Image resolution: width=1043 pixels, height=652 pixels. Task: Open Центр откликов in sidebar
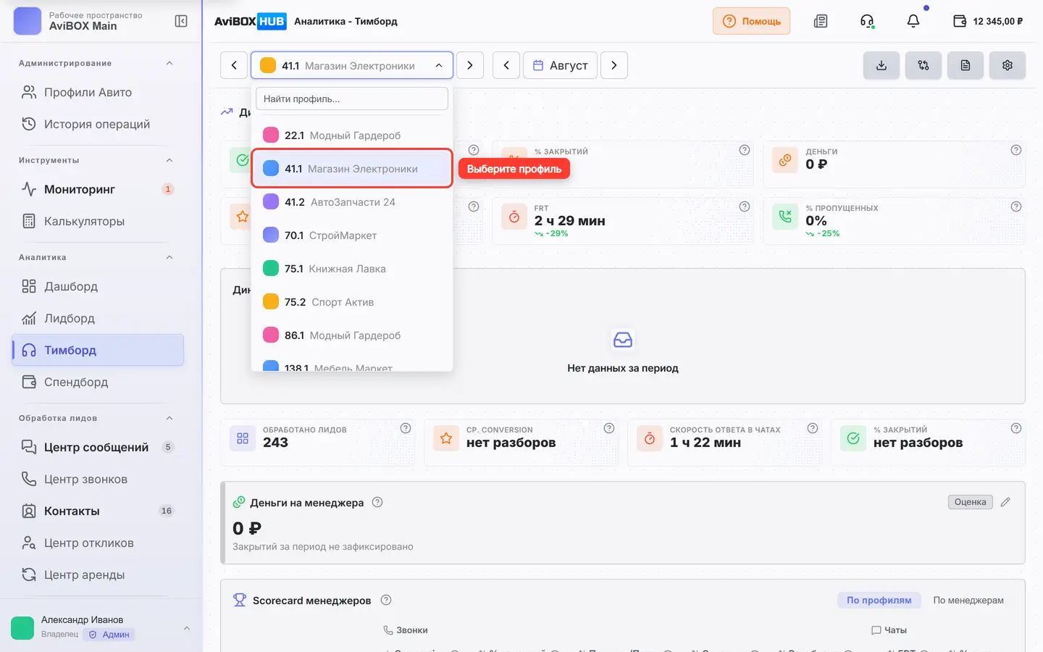98,543
